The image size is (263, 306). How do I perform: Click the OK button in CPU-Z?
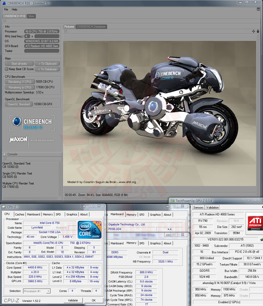point(94,301)
